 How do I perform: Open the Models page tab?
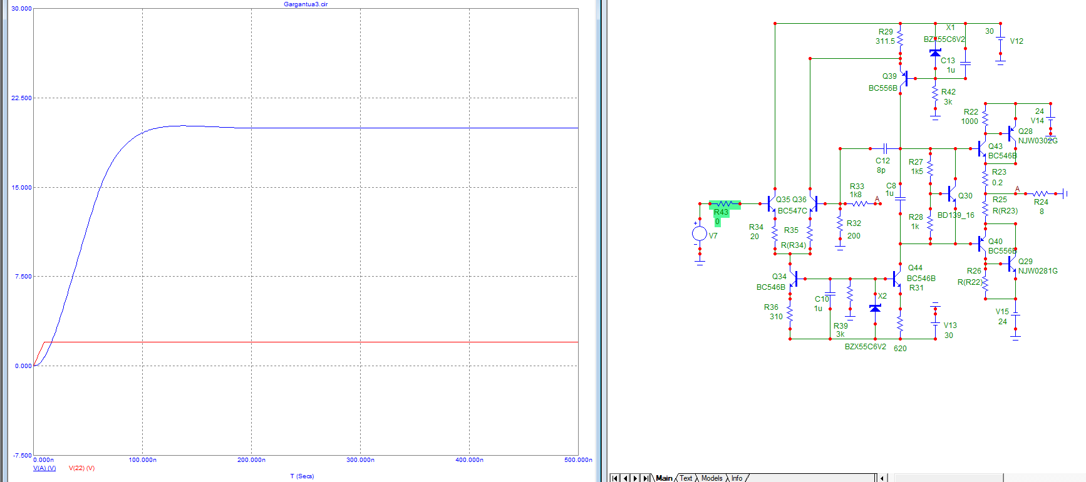pyautogui.click(x=711, y=478)
